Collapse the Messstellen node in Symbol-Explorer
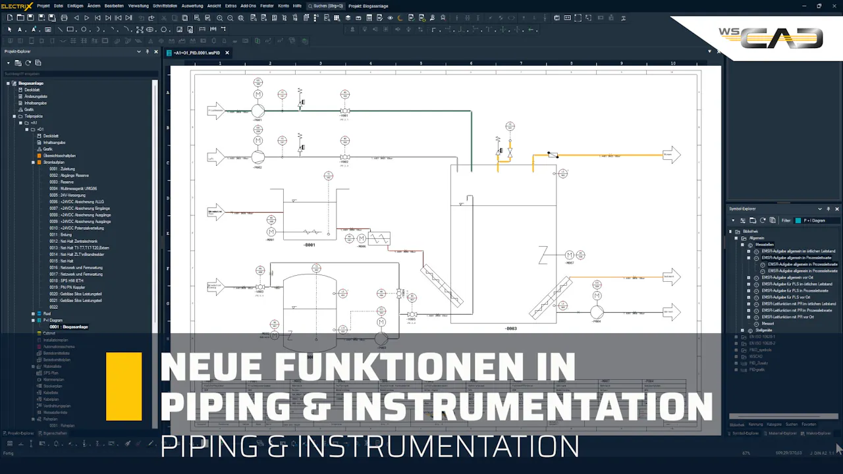843x474 pixels. [742, 244]
